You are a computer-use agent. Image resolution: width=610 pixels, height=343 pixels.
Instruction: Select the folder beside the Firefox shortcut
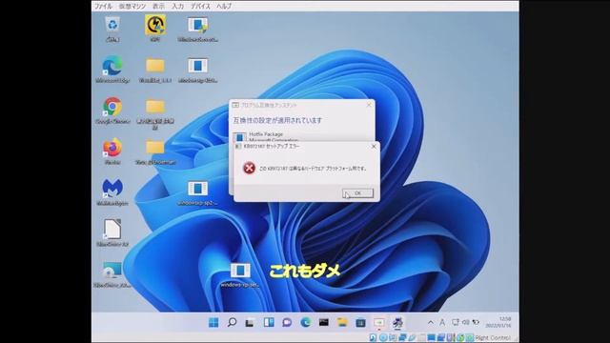(154, 151)
